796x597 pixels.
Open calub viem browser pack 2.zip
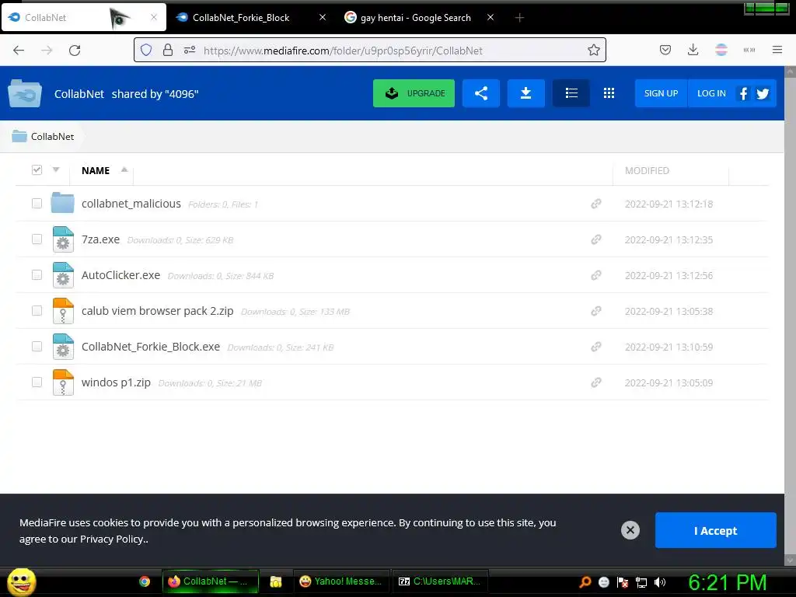[157, 311]
